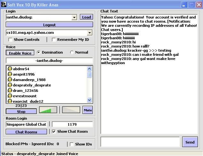
Task: Expand the Yahoo server dropdown list
Action: 90,33
